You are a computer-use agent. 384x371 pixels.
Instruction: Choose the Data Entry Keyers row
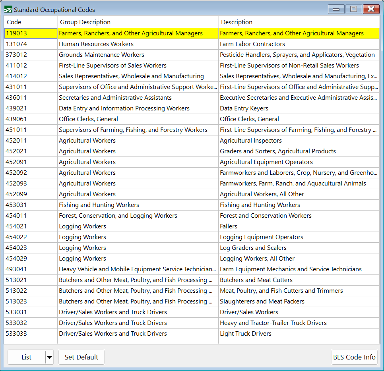coord(244,108)
